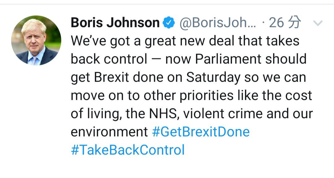Open the #GetBrexitDone hashtag
The width and height of the screenshot is (334, 178).
(201, 132)
